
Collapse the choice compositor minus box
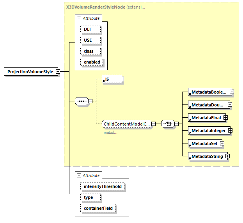[176, 124]
